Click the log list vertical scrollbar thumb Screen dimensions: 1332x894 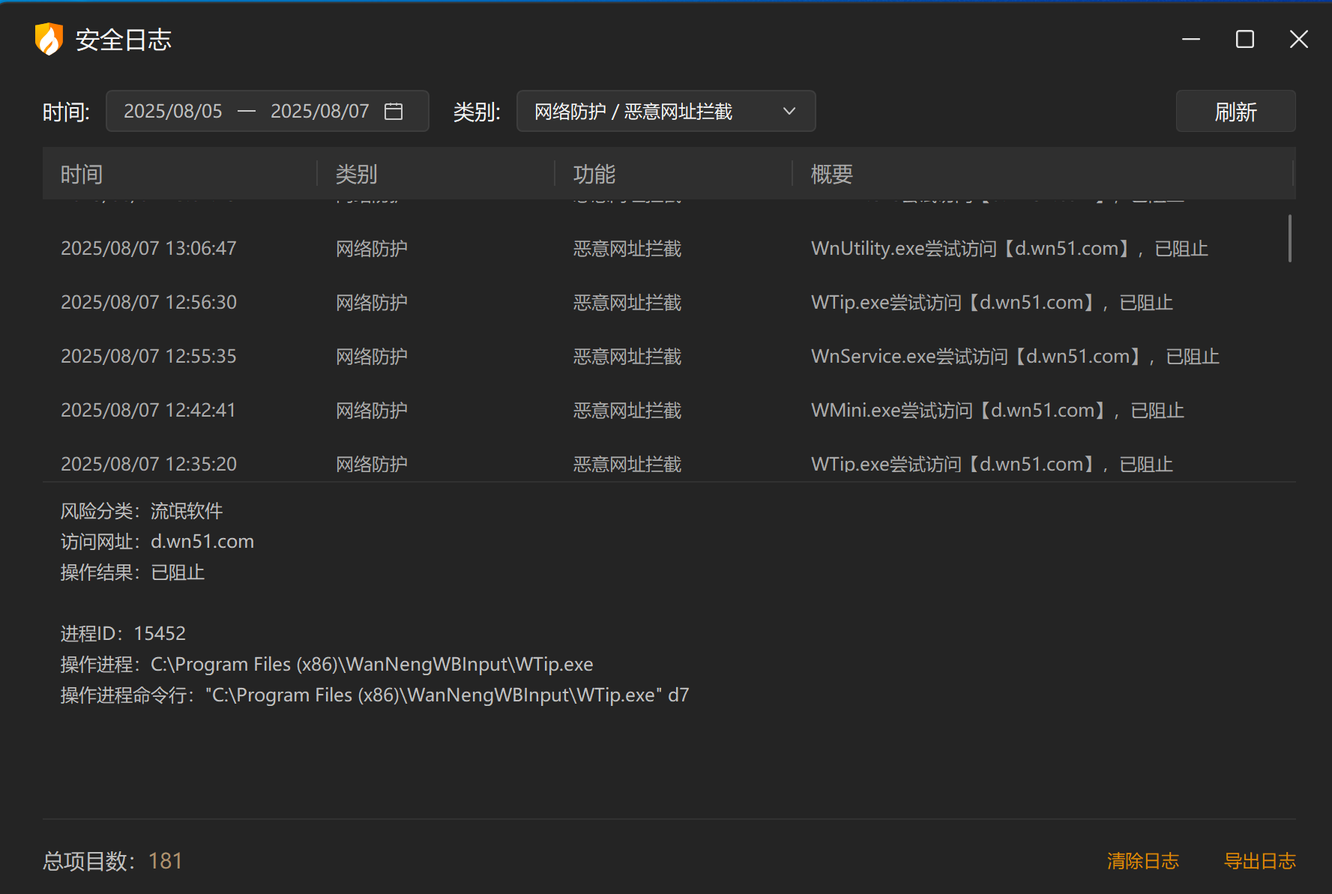coord(1289,238)
